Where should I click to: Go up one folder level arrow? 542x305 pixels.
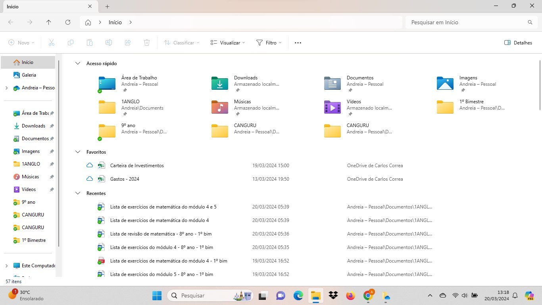[49, 22]
